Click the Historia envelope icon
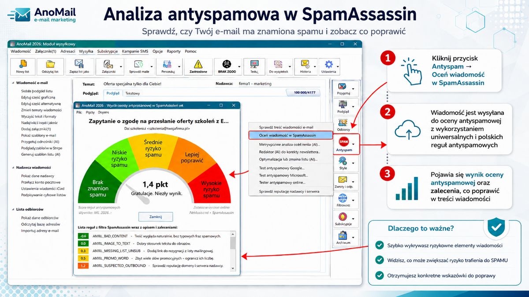The image size is (529, 297). tap(305, 64)
